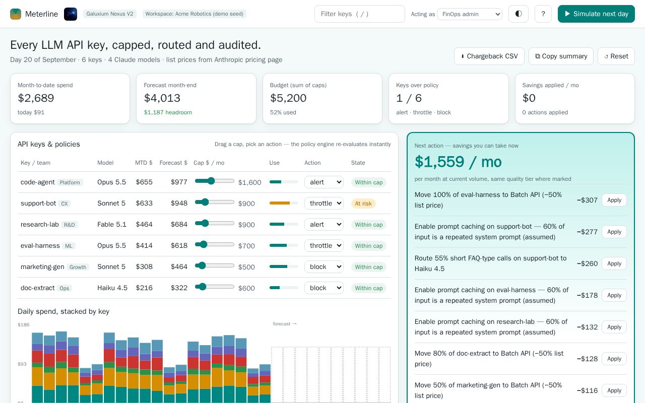Apply routing FAQ calls to Haiku 4.5
Viewport: 645px width, 403px height.
click(x=614, y=263)
